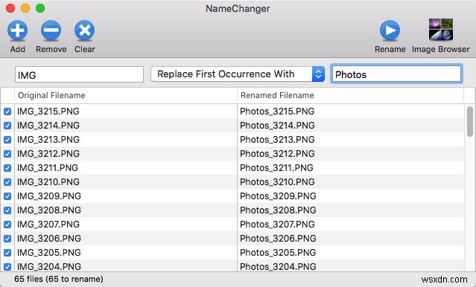Viewport: 476px width, 287px height.
Task: Click the original text field containing IMG
Action: click(x=79, y=74)
